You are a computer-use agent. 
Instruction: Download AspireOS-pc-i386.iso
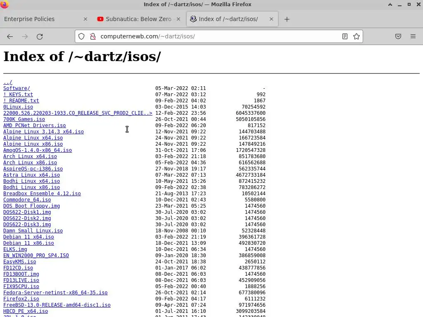coord(33,169)
